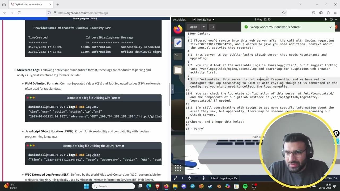Open the Pocket save icon in toolbar
Screen dimensions: 340x191
coord(314,13)
